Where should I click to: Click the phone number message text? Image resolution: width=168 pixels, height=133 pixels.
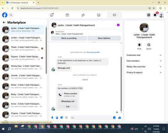(x=70, y=88)
